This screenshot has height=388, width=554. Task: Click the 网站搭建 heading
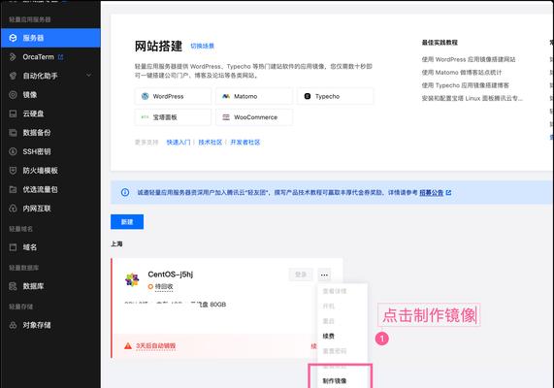[x=158, y=46]
